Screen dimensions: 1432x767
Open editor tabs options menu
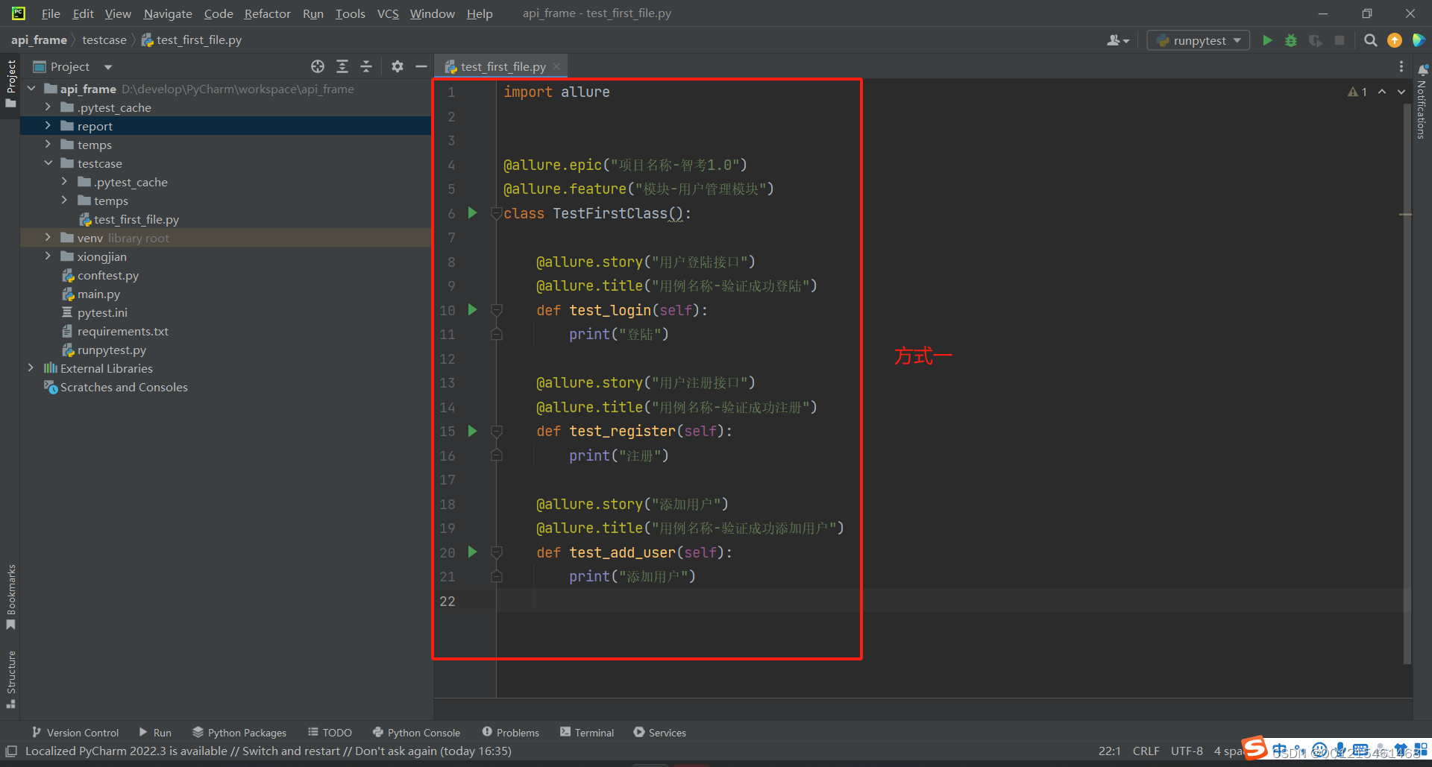coord(1401,66)
